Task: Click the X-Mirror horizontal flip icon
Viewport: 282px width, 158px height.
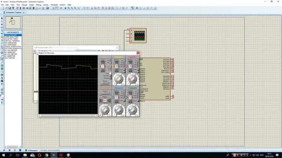Action: [2, 100]
